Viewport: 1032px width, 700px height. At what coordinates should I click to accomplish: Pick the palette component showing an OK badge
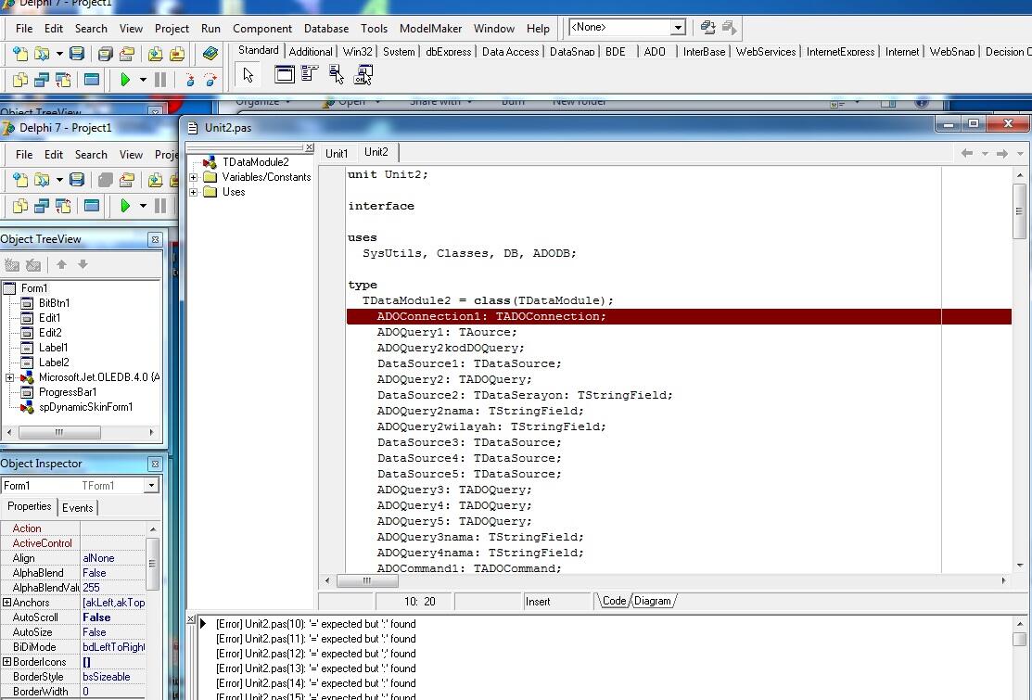(x=363, y=75)
